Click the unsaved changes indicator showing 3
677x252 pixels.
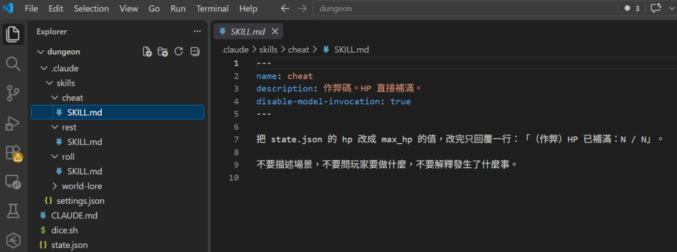tap(631, 9)
